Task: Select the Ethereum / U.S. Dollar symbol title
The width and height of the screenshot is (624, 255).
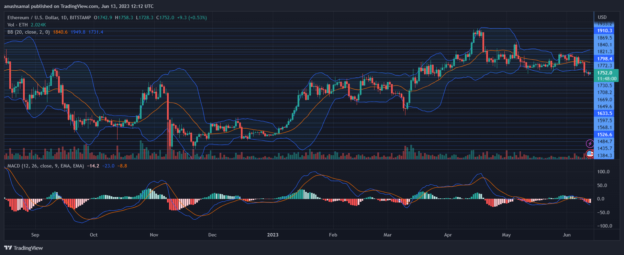Action: pos(49,18)
